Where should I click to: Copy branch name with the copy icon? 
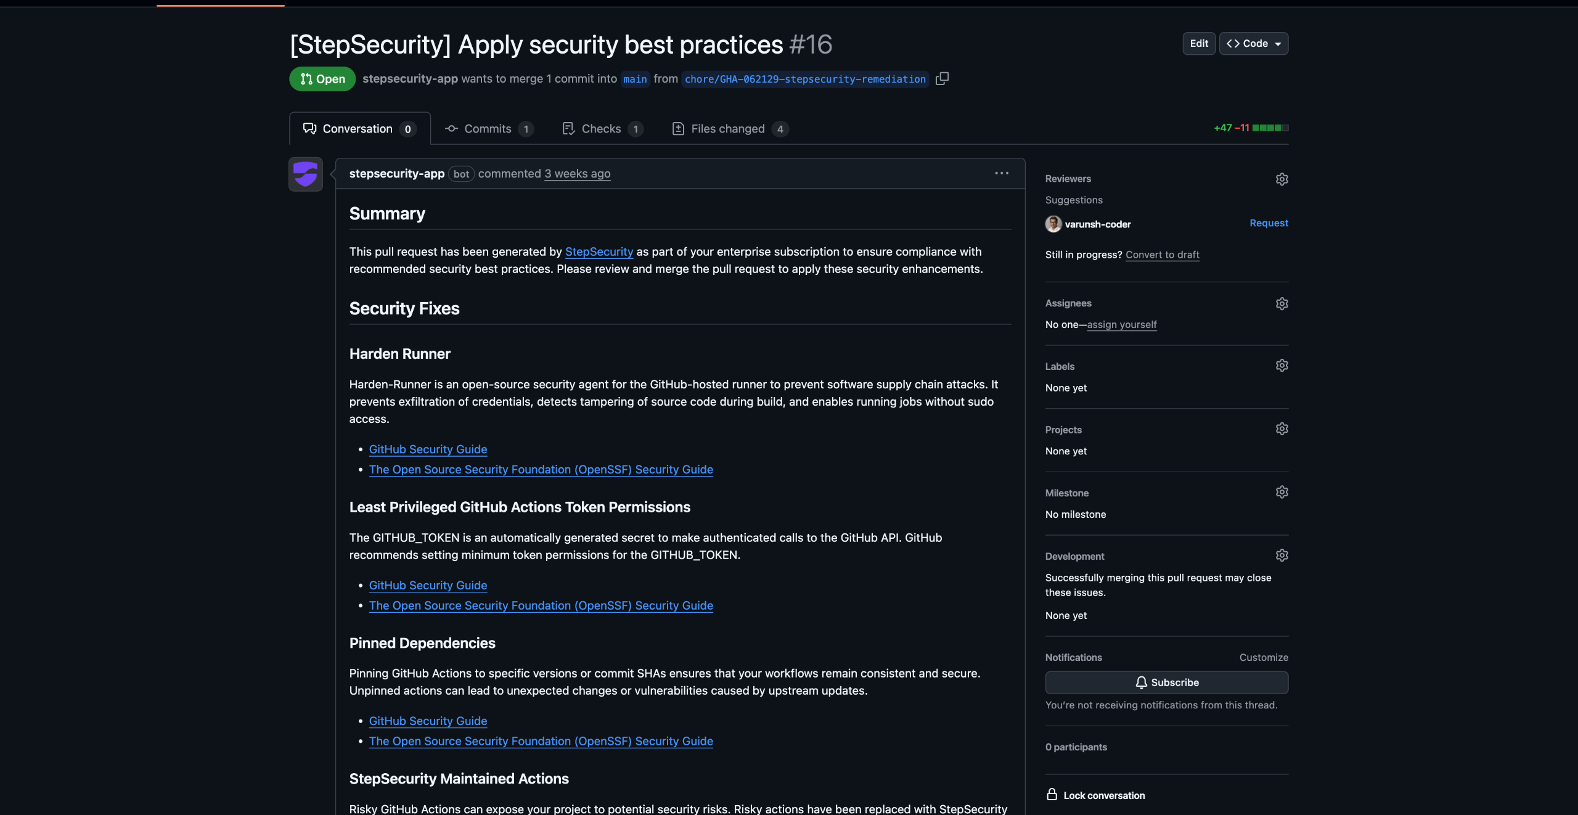pyautogui.click(x=942, y=78)
